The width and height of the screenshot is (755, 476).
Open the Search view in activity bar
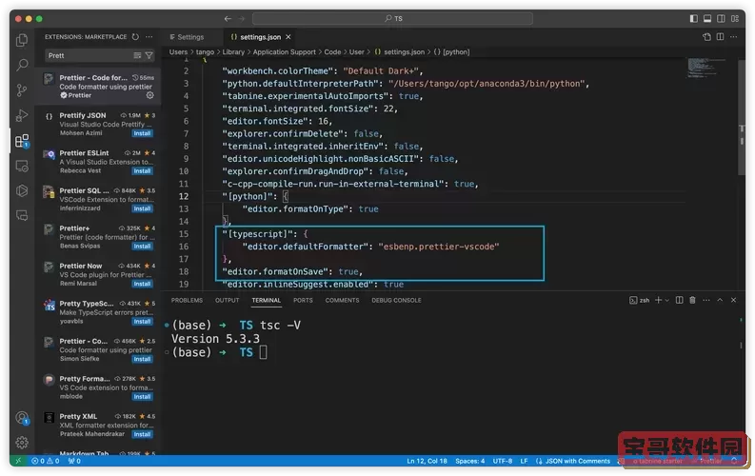22,65
